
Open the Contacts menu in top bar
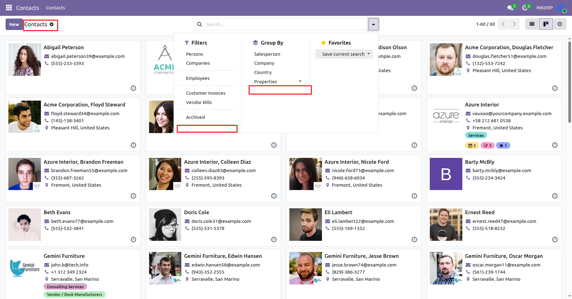55,8
